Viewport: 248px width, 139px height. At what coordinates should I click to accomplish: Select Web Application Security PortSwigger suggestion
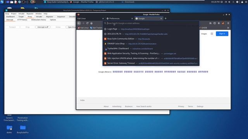coord(151,53)
